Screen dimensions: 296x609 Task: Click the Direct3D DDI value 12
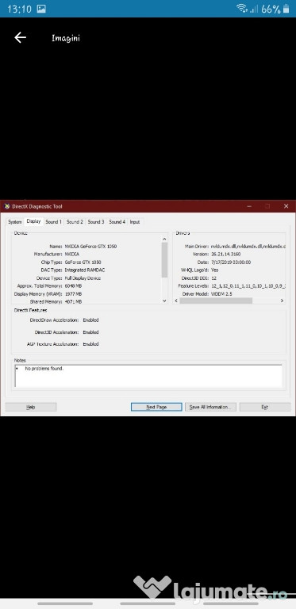[213, 278]
